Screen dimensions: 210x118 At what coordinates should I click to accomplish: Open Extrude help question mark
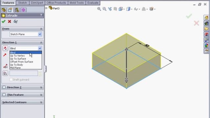(x=41, y=15)
